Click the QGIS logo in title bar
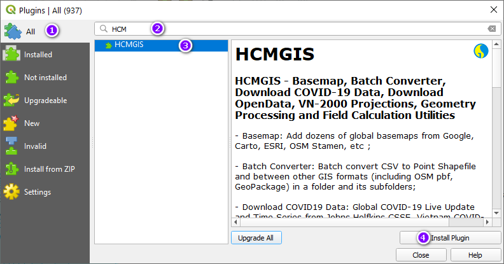The height and width of the screenshot is (264, 504). point(11,10)
